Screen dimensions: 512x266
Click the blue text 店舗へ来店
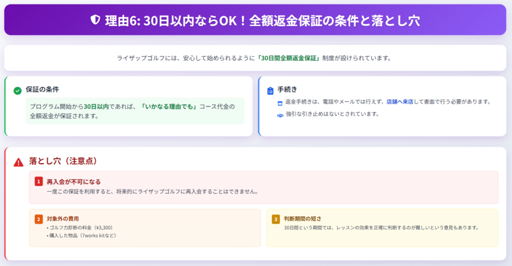(x=399, y=102)
